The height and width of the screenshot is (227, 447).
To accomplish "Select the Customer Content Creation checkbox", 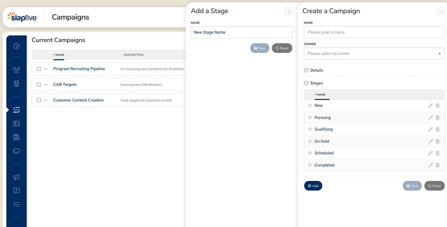I will (x=39, y=100).
